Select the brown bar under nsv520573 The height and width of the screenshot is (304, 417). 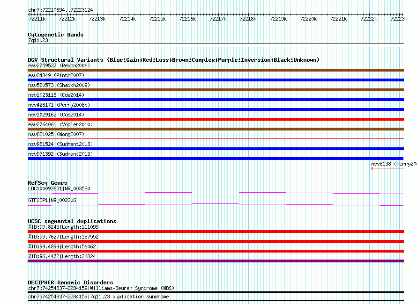tap(216, 90)
